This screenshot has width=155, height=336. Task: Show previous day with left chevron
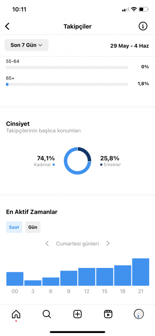click(x=47, y=244)
